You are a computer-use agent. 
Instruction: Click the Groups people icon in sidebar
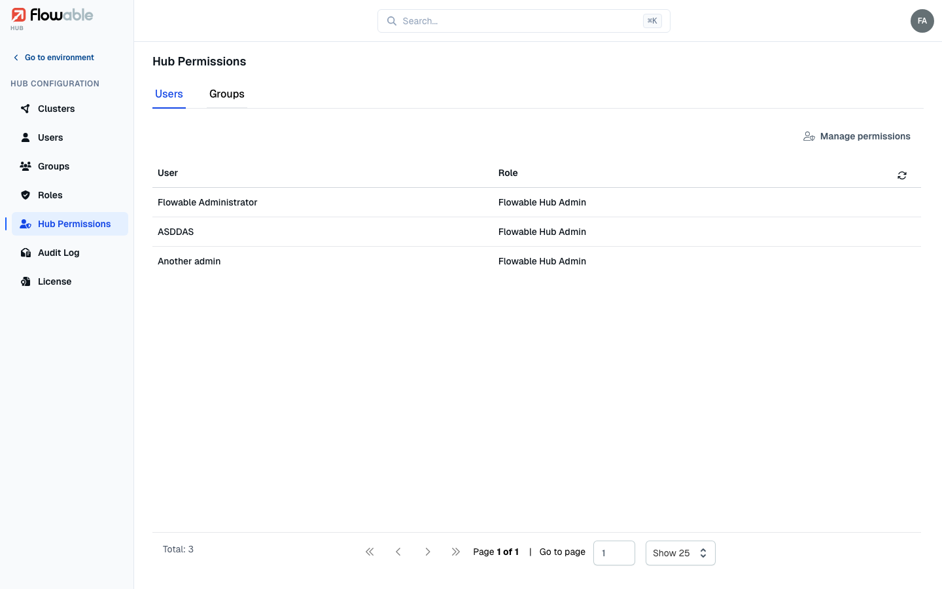click(26, 166)
